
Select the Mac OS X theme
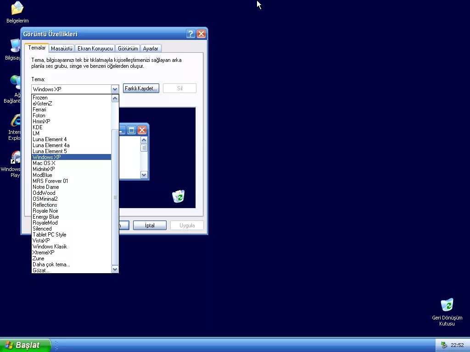tap(71, 163)
